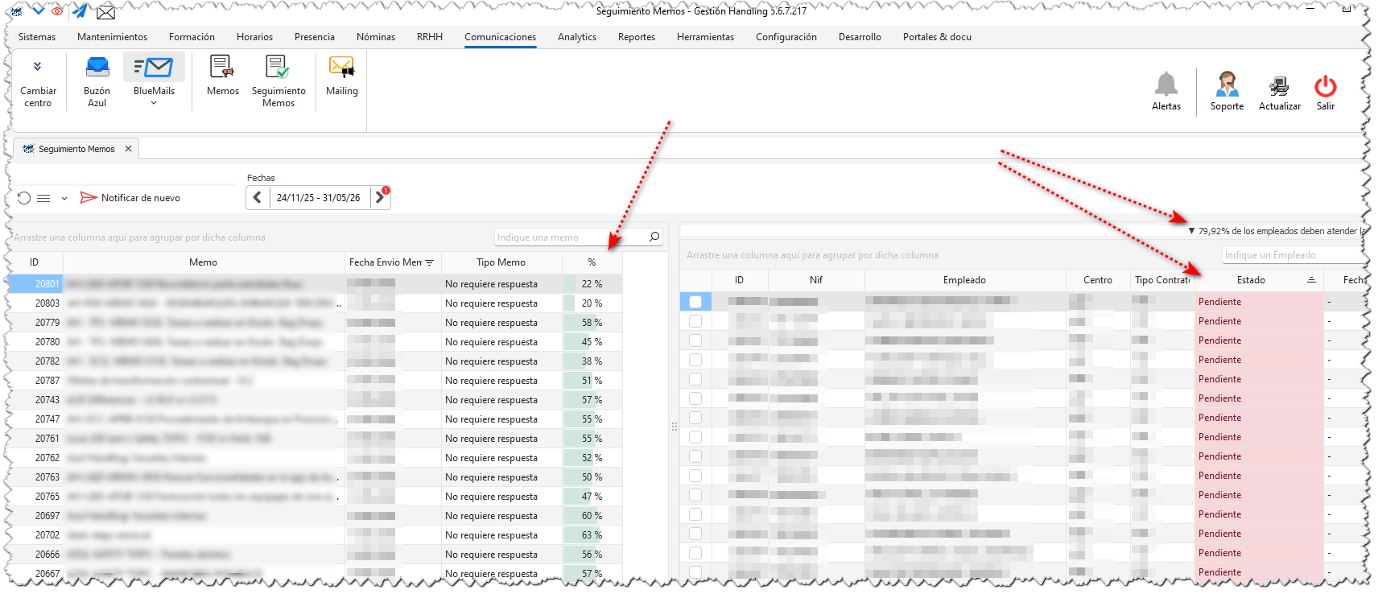1378x594 pixels.
Task: Select the 22 % progress cell of memo 20801
Action: tap(592, 284)
